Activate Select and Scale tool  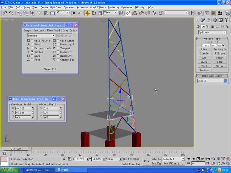click(x=100, y=13)
